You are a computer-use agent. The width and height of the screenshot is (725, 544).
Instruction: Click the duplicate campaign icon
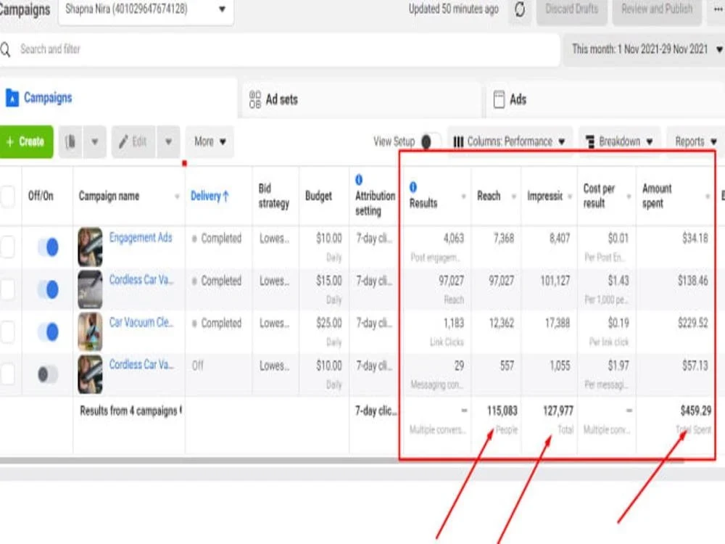coord(70,141)
